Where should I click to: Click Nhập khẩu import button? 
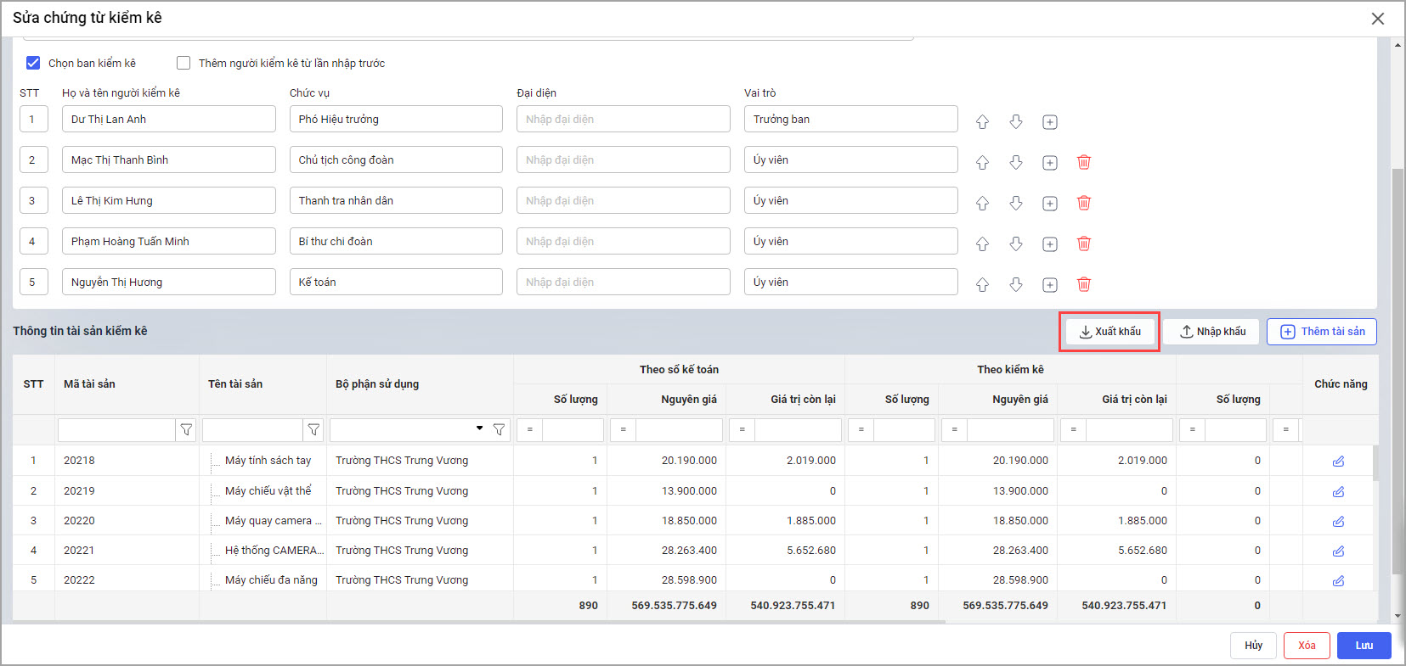pyautogui.click(x=1212, y=332)
